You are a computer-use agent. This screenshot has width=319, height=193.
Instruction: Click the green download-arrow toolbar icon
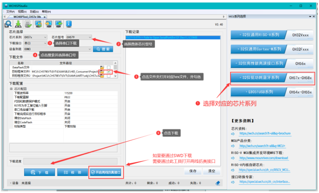point(18,24)
